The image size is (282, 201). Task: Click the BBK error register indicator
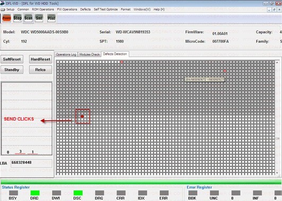coord(192,193)
